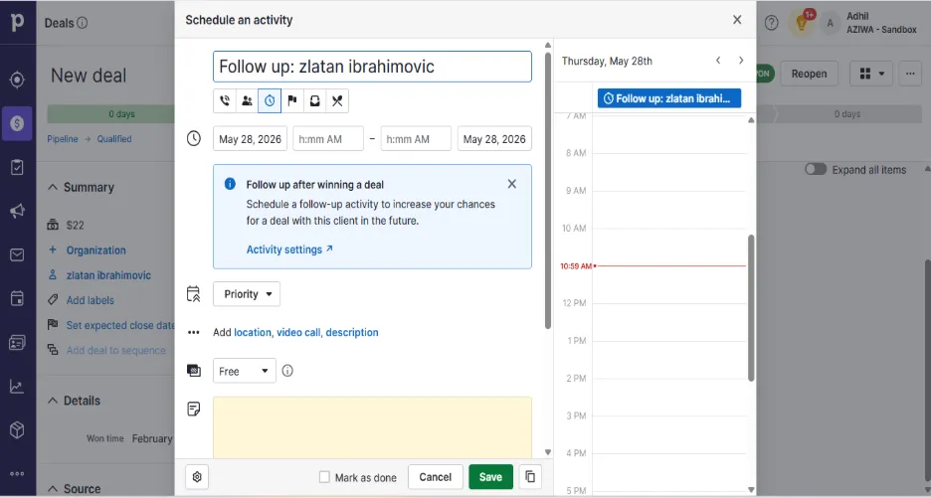Toggle Expand all items switch
Image resolution: width=931 pixels, height=498 pixels.
(816, 170)
